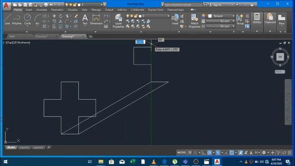
Task: Open the Insert ribbon tab
Action: (x=29, y=10)
